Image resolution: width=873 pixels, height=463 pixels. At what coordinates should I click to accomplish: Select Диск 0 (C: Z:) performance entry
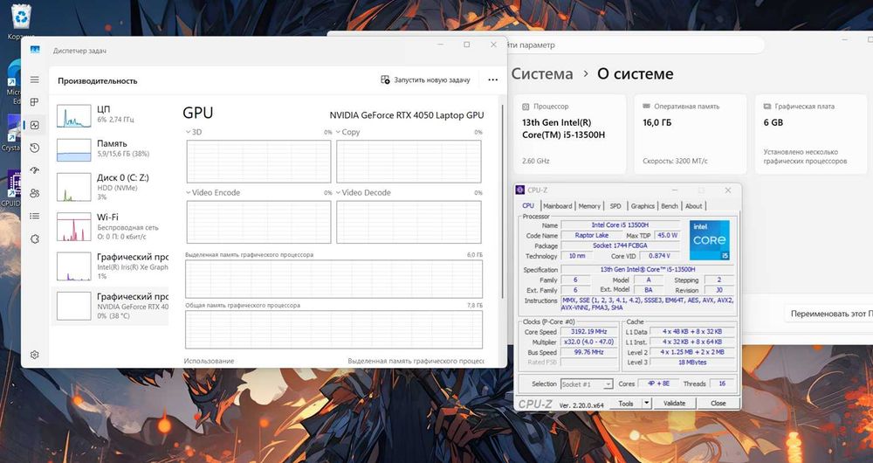[x=109, y=187]
